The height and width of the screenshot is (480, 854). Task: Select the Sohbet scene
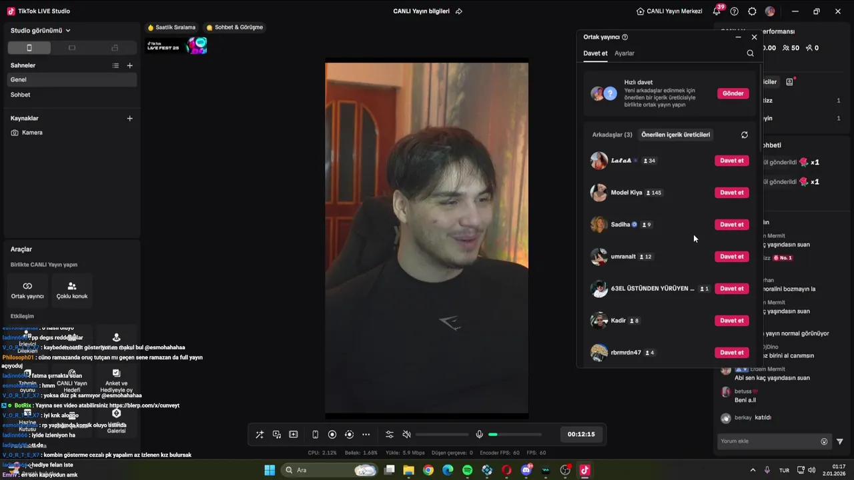[x=72, y=95]
